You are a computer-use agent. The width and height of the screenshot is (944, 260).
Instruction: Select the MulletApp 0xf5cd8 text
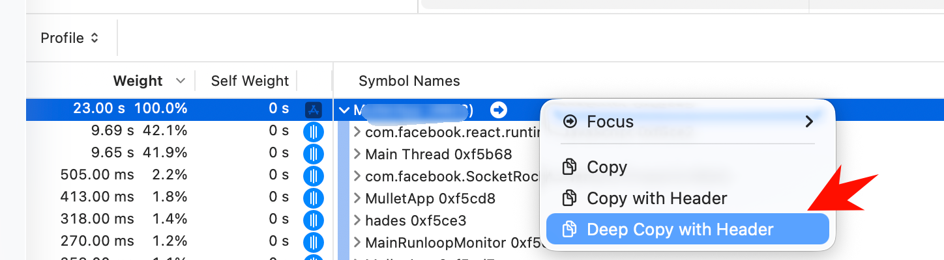tap(430, 198)
